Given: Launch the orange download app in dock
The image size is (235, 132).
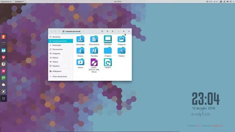Looking at the screenshot, I should point(3,37).
